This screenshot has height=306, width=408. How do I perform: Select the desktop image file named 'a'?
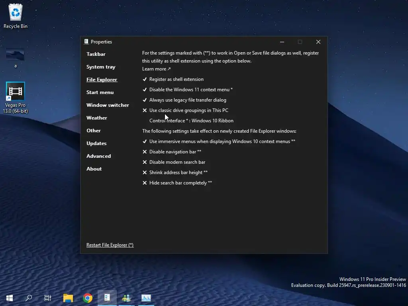click(x=15, y=58)
